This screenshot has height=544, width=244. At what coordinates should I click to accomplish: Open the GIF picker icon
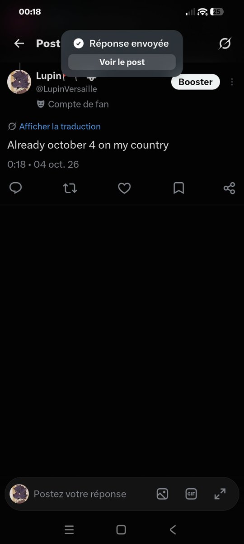(x=191, y=494)
